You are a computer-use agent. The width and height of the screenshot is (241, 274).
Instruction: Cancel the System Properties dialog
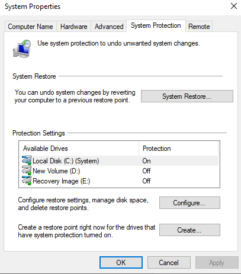pyautogui.click(x=169, y=263)
